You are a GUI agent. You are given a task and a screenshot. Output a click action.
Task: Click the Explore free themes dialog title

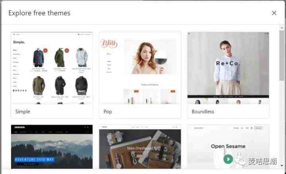coord(39,13)
